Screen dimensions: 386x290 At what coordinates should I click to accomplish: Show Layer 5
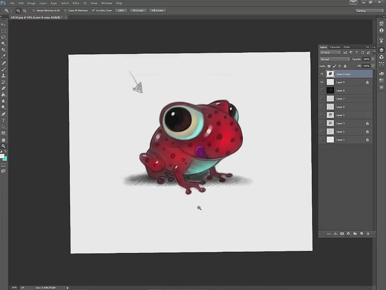coord(322,115)
